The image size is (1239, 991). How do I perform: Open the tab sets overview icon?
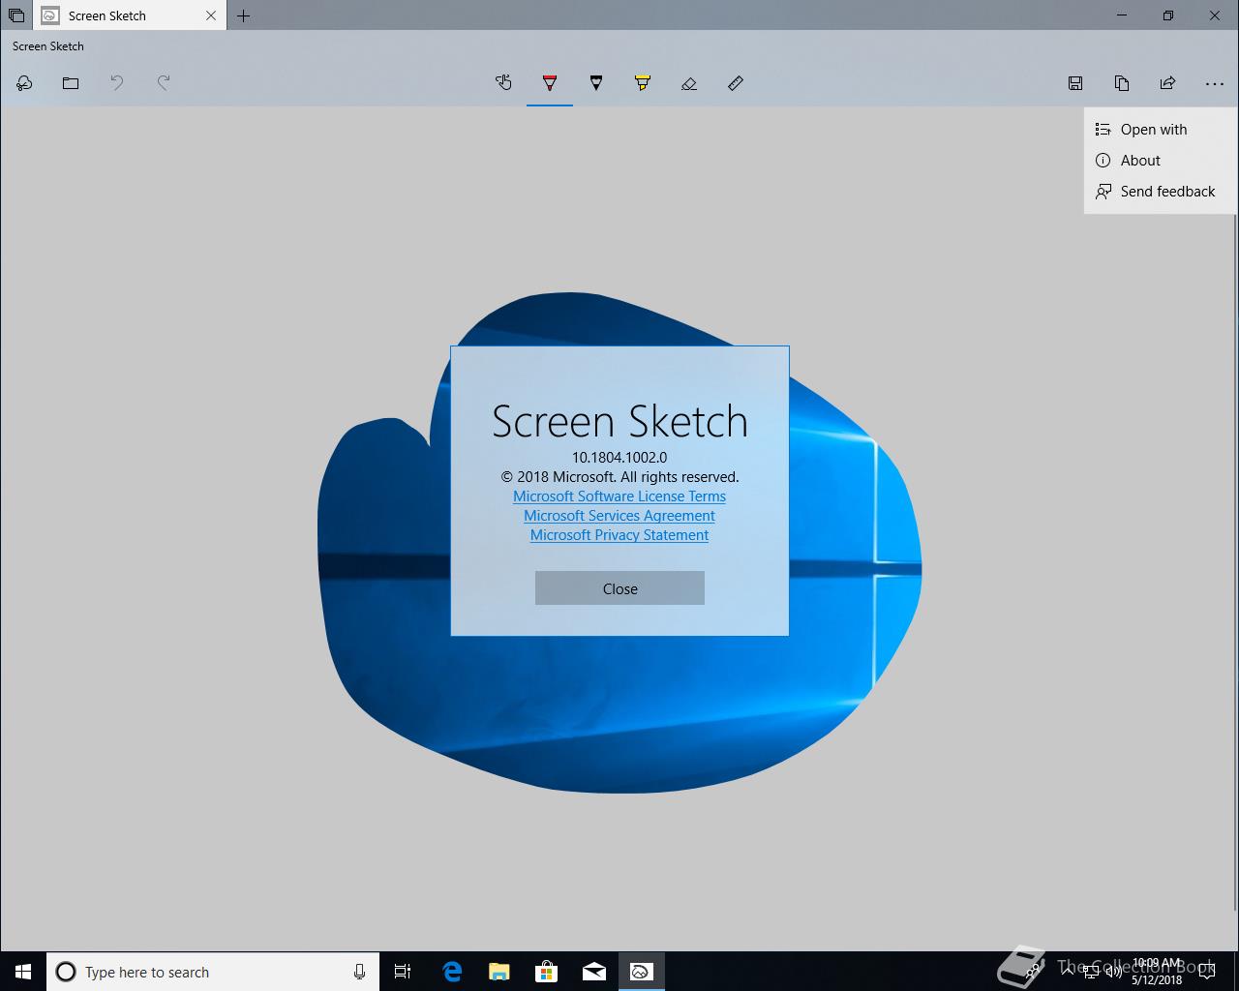tap(16, 15)
